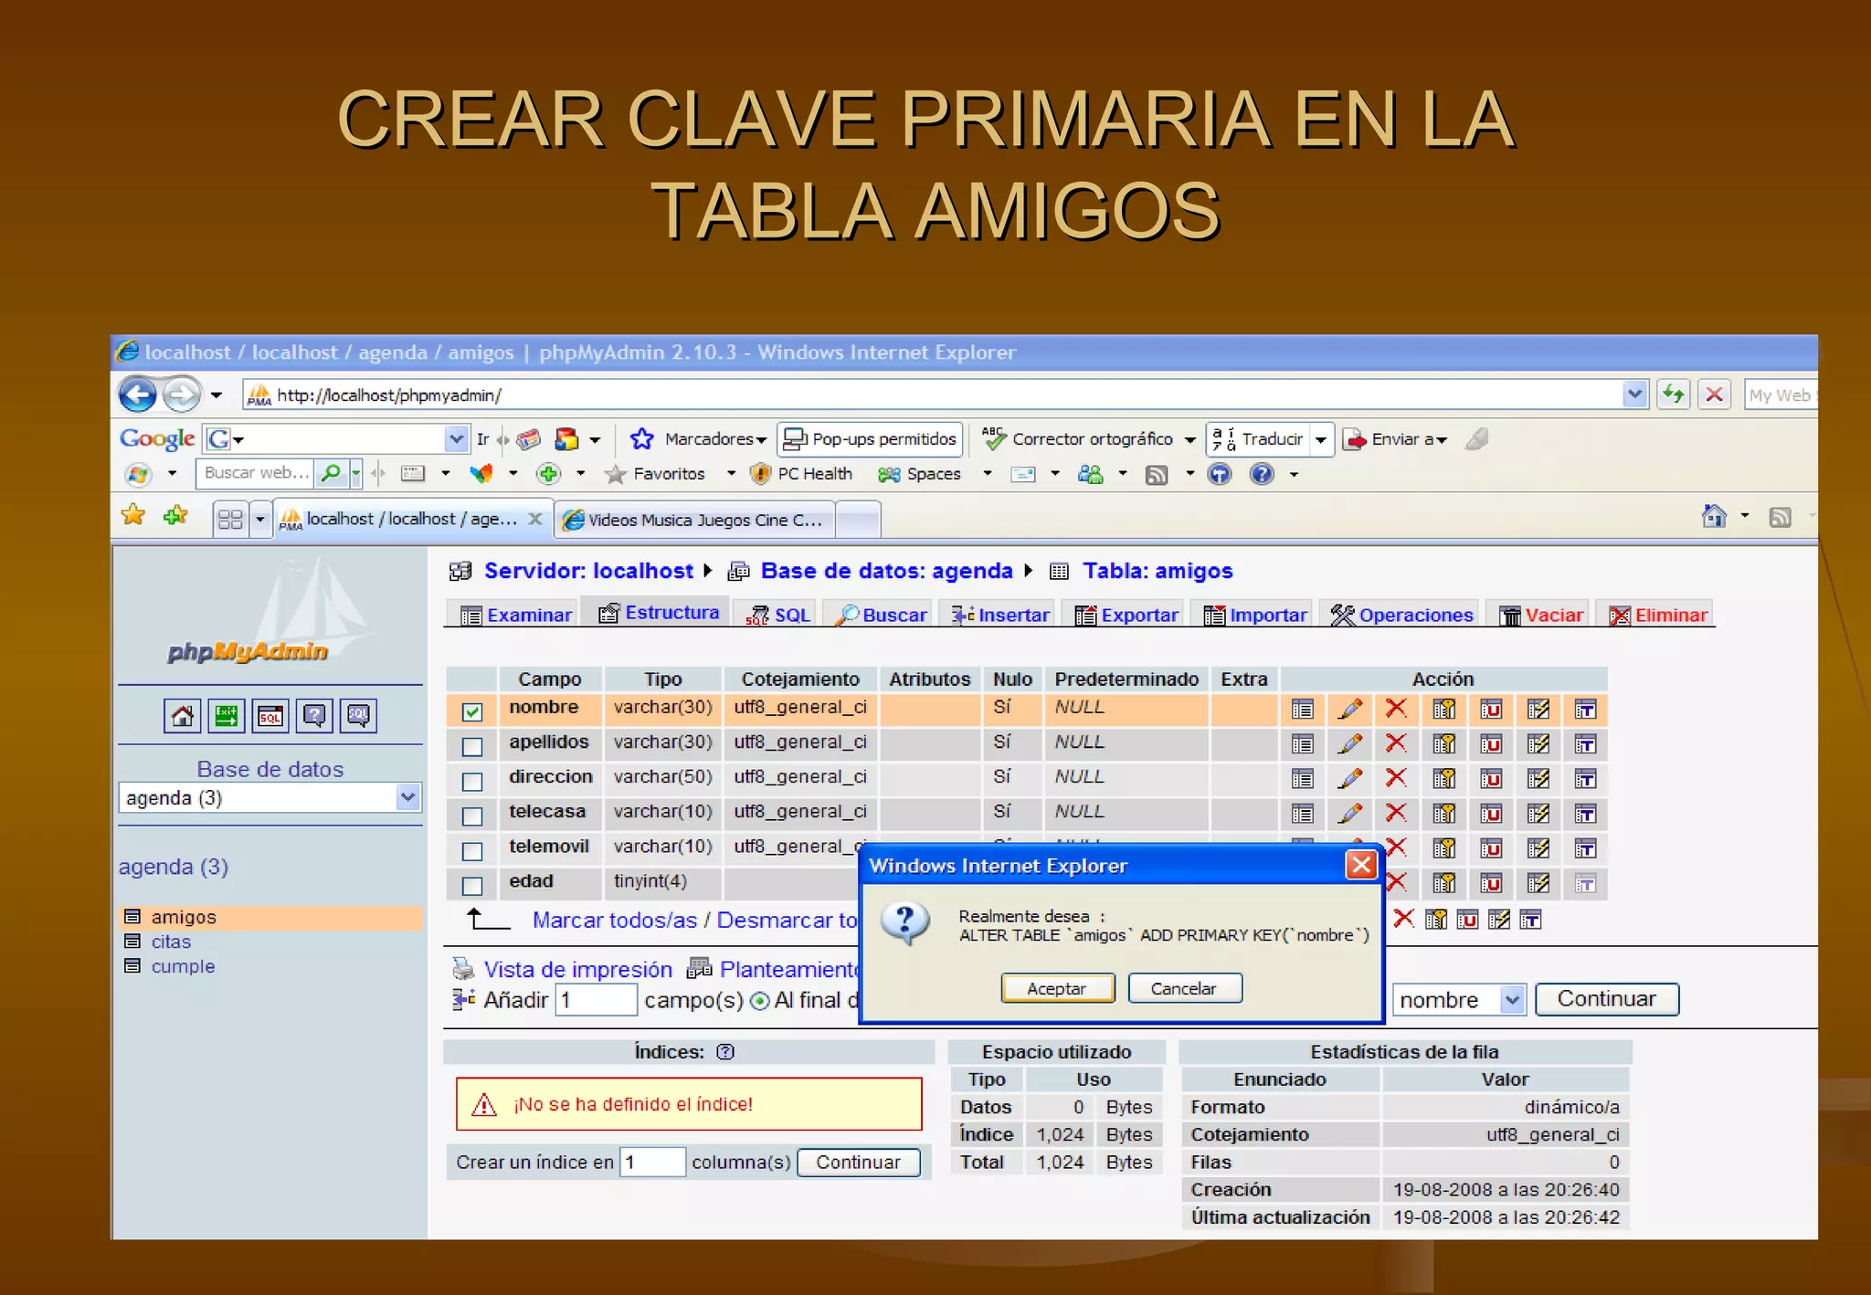Switch to the SQL tab
This screenshot has width=1871, height=1295.
[778, 615]
